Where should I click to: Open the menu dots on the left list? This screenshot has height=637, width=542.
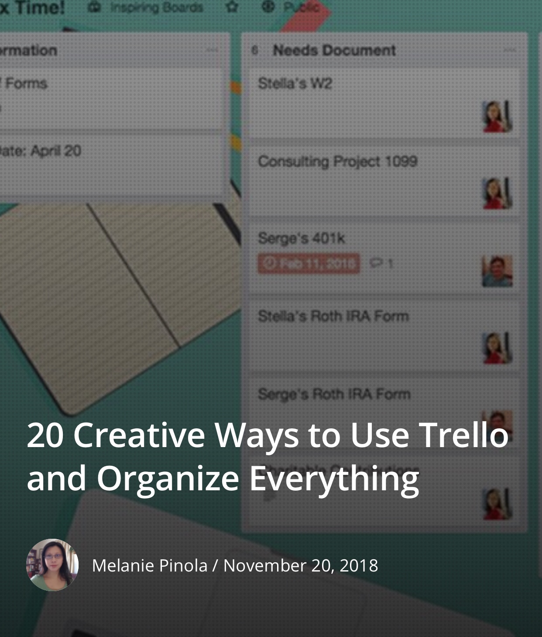pyautogui.click(x=212, y=50)
